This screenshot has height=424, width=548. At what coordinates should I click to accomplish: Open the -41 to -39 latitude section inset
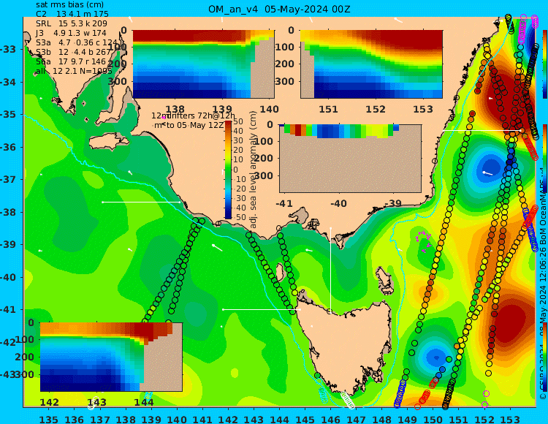point(350,159)
